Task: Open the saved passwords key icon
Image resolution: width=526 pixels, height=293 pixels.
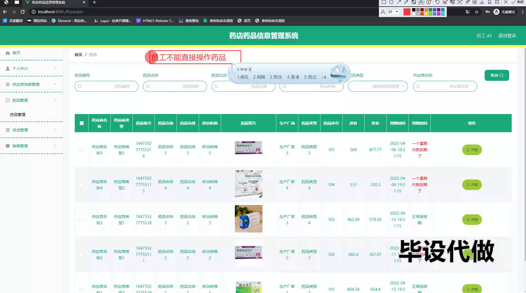Action: [x=487, y=12]
